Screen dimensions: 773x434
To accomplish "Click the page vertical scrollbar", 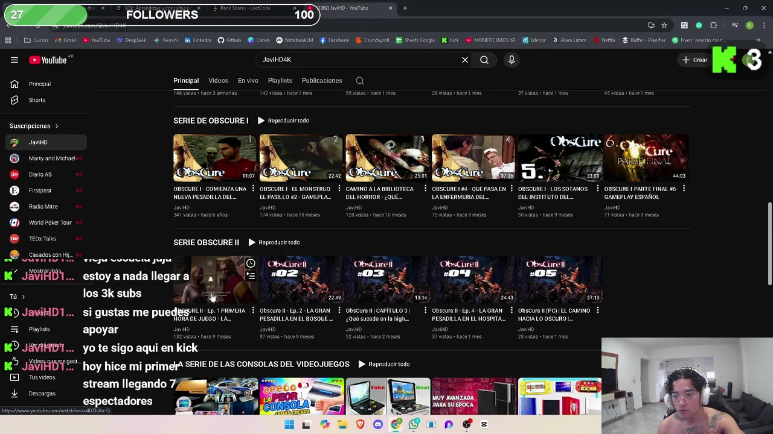I will tap(769, 244).
